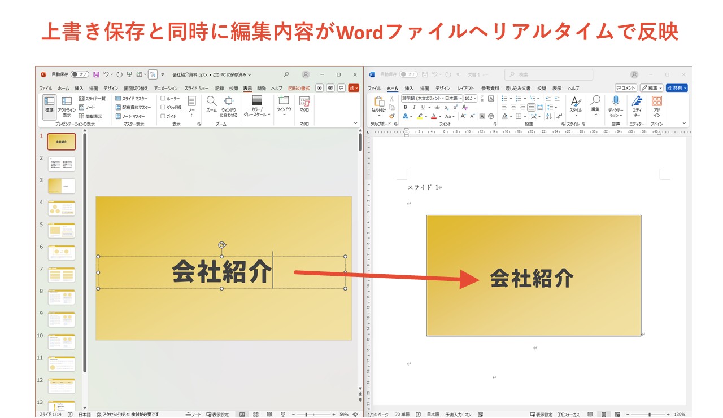
Task: Open the ノート マスター view
Action: point(130,116)
